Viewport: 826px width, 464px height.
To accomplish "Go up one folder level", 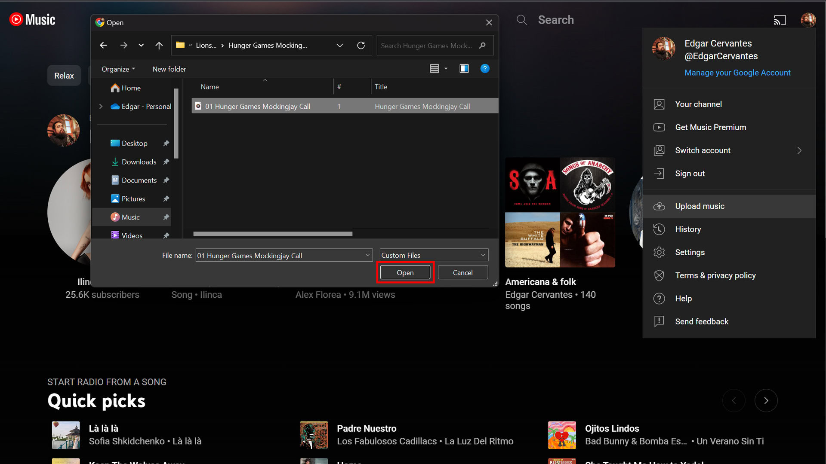I will pyautogui.click(x=159, y=45).
